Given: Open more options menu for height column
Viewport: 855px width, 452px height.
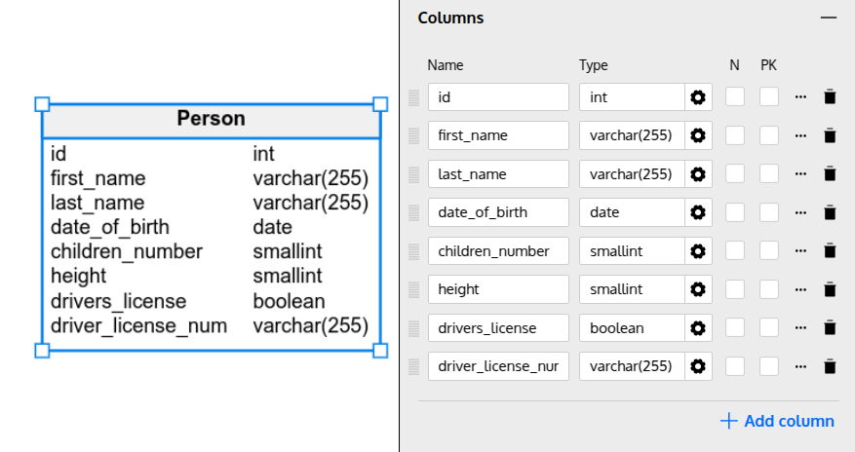Looking at the screenshot, I should 800,289.
